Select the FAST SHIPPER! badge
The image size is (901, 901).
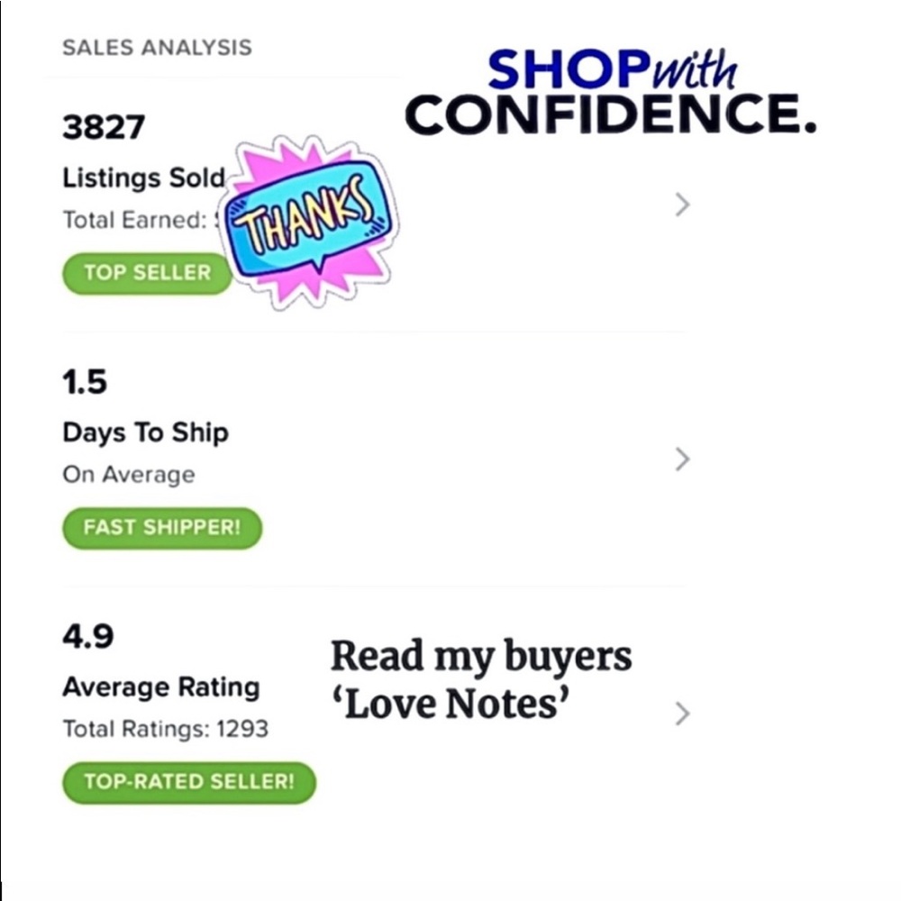pos(162,528)
